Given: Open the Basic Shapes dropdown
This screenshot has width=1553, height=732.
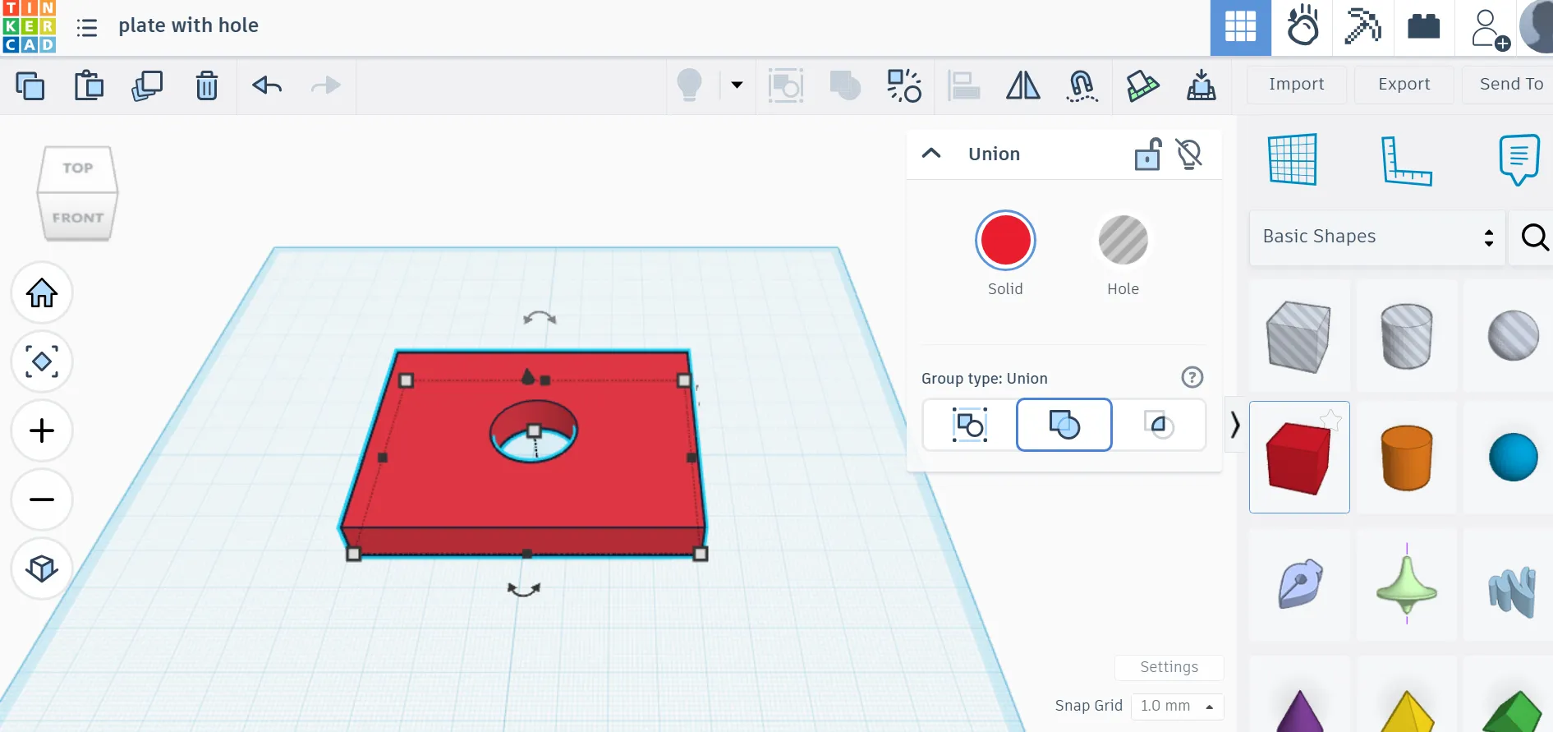Looking at the screenshot, I should (1377, 237).
